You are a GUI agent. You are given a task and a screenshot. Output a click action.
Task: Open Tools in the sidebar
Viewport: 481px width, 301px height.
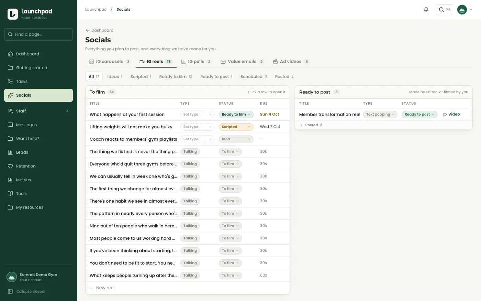coord(38,194)
